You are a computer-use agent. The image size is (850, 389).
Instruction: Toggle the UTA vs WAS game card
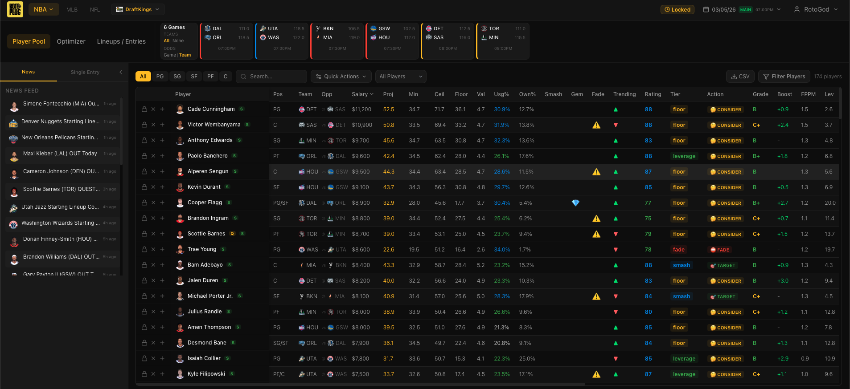(x=282, y=41)
